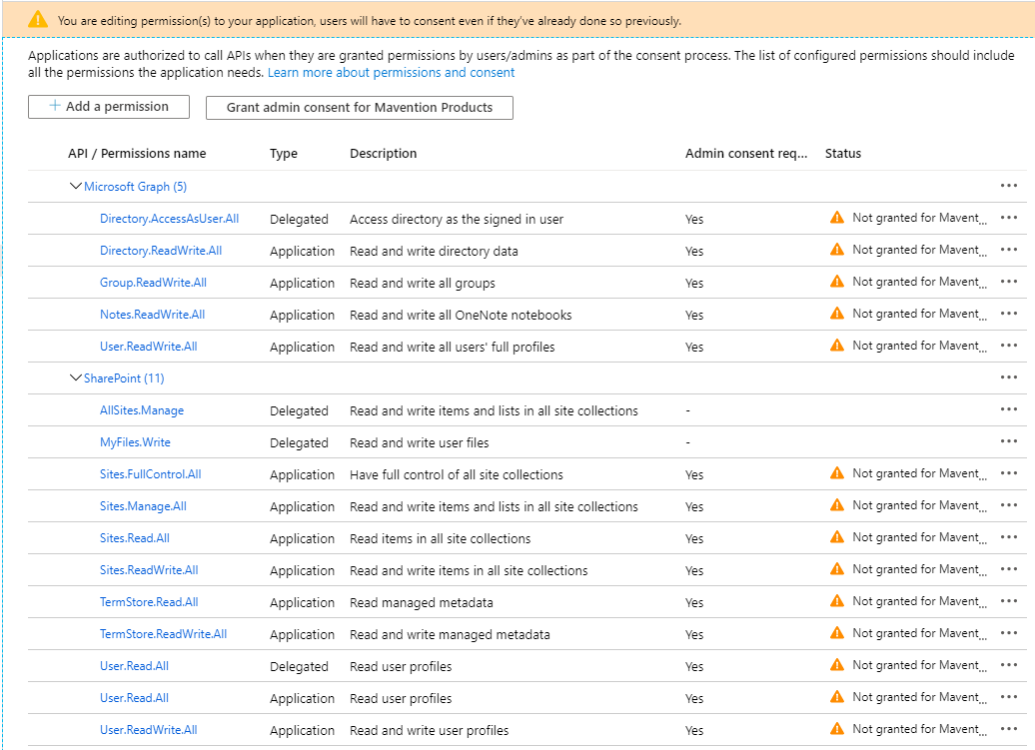Open the Notes.ReadWrite.All permission link

tap(152, 315)
